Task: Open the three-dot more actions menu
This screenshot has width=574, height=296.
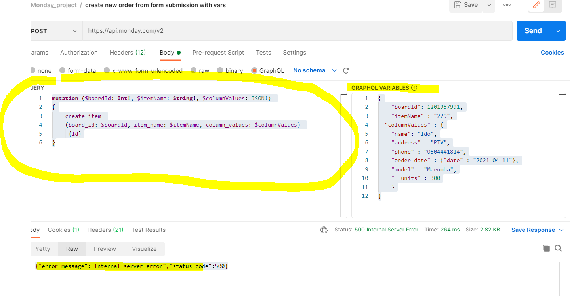Action: click(x=507, y=5)
